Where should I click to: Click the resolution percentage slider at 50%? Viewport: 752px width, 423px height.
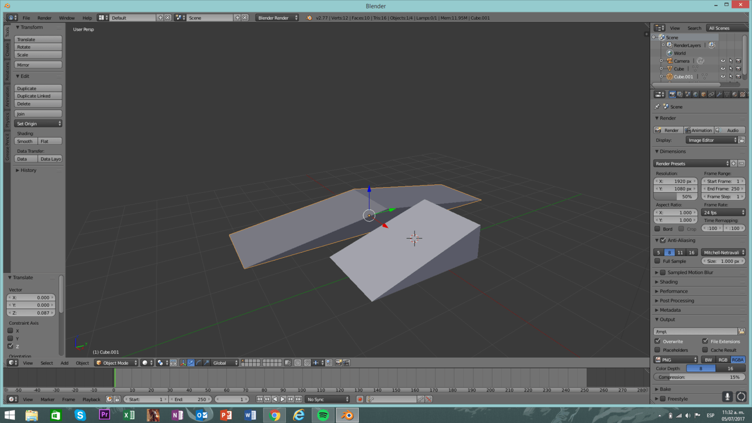(675, 197)
